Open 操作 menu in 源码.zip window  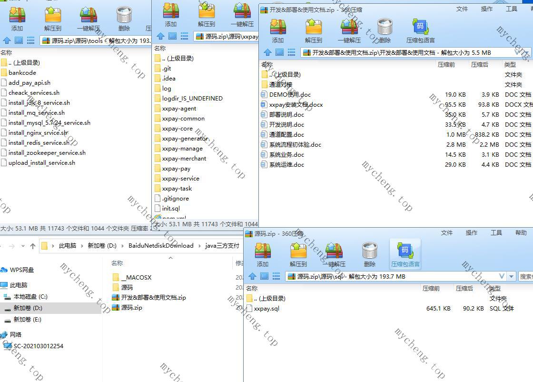[472, 232]
